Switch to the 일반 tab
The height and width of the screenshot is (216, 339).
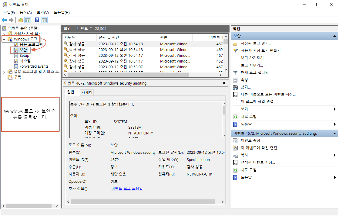(71, 92)
